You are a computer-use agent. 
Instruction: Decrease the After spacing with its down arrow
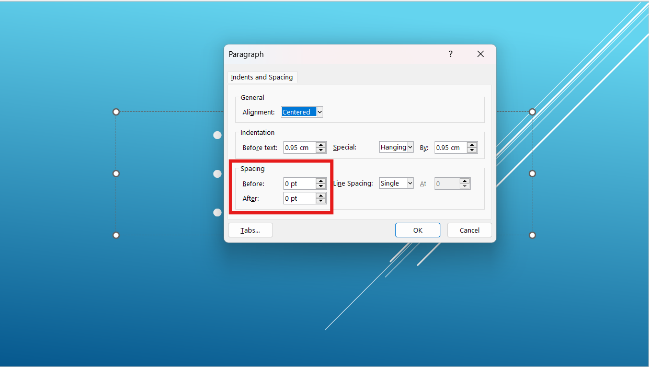[321, 200]
